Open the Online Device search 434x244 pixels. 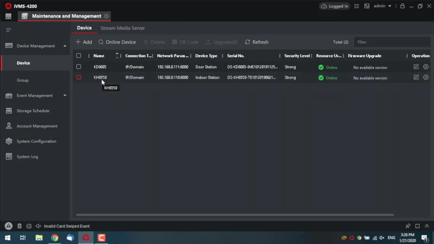[117, 42]
